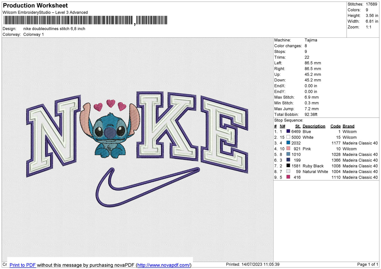Click the Left: label
381x269 pixels.
(278, 63)
